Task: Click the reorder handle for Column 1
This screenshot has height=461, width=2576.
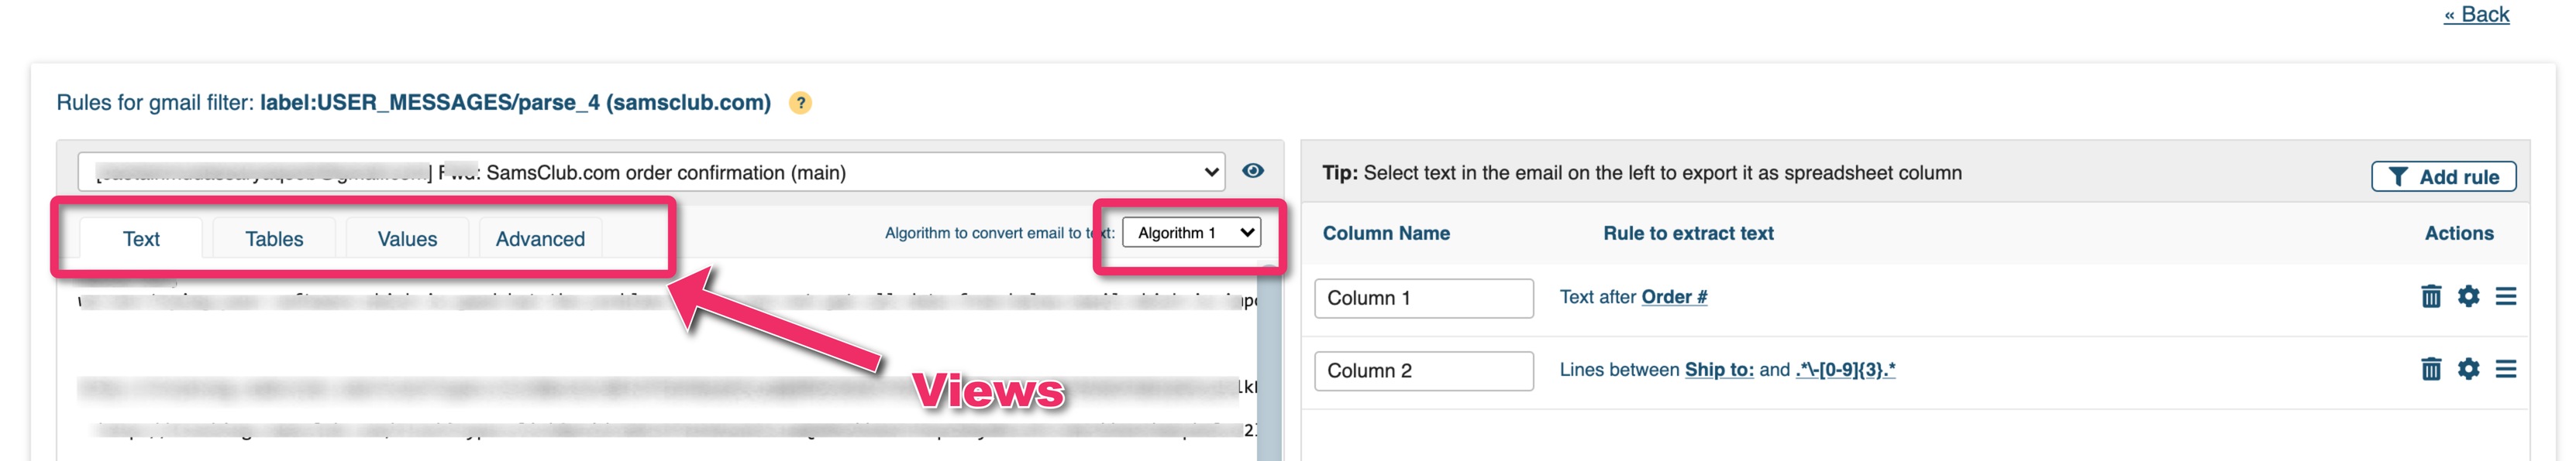Action: pyautogui.click(x=2506, y=296)
